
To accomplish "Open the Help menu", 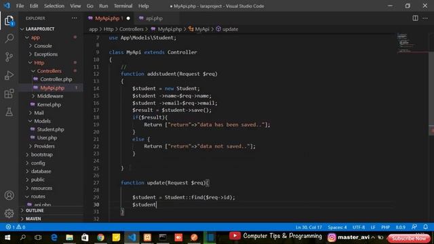I will (143, 6).
